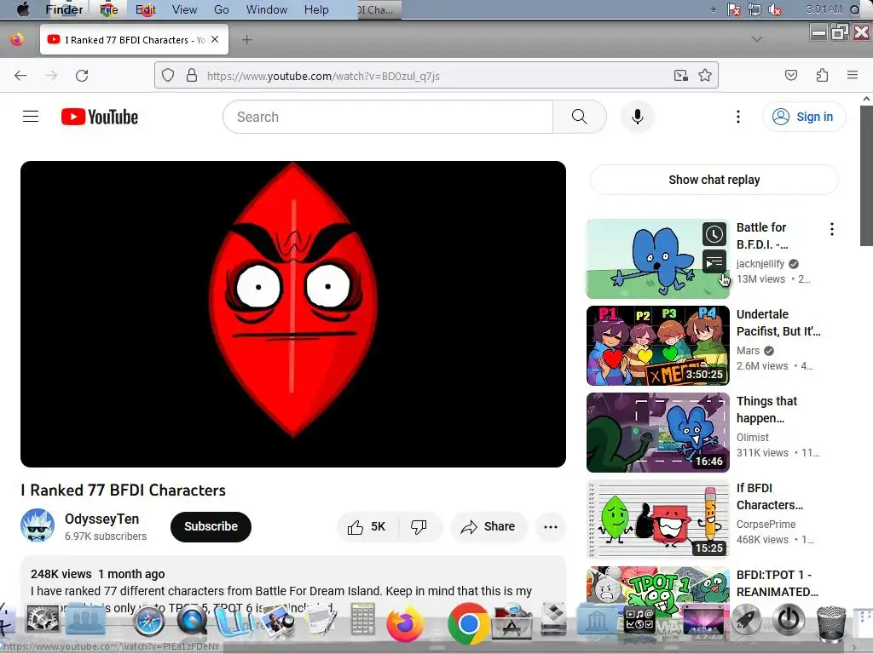The height and width of the screenshot is (654, 873).
Task: Reload the page with refresh icon
Action: click(82, 76)
